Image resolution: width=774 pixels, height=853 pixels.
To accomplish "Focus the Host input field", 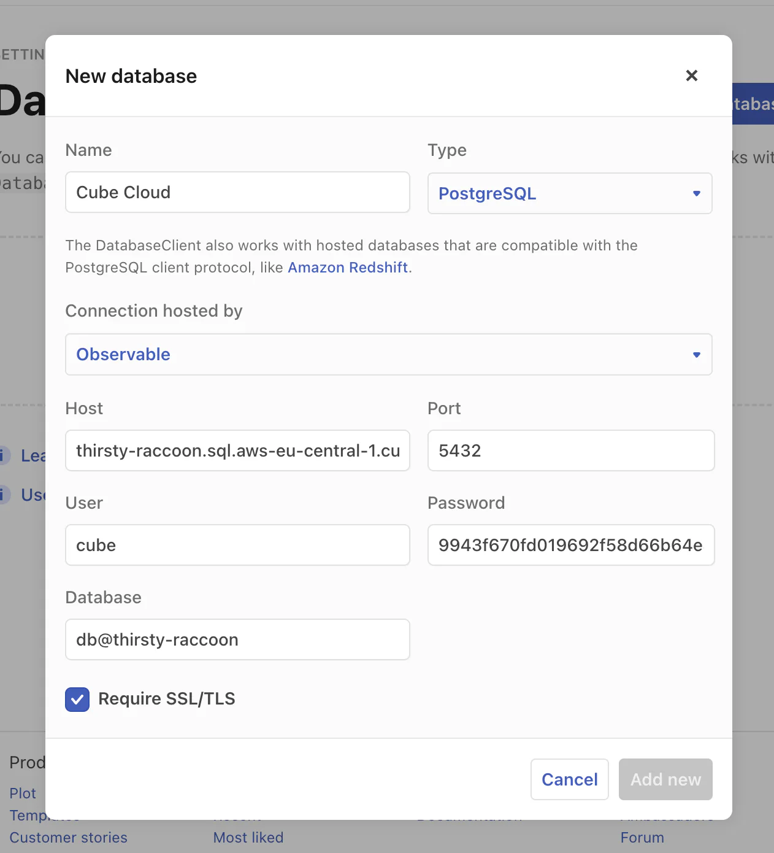I will [x=237, y=450].
